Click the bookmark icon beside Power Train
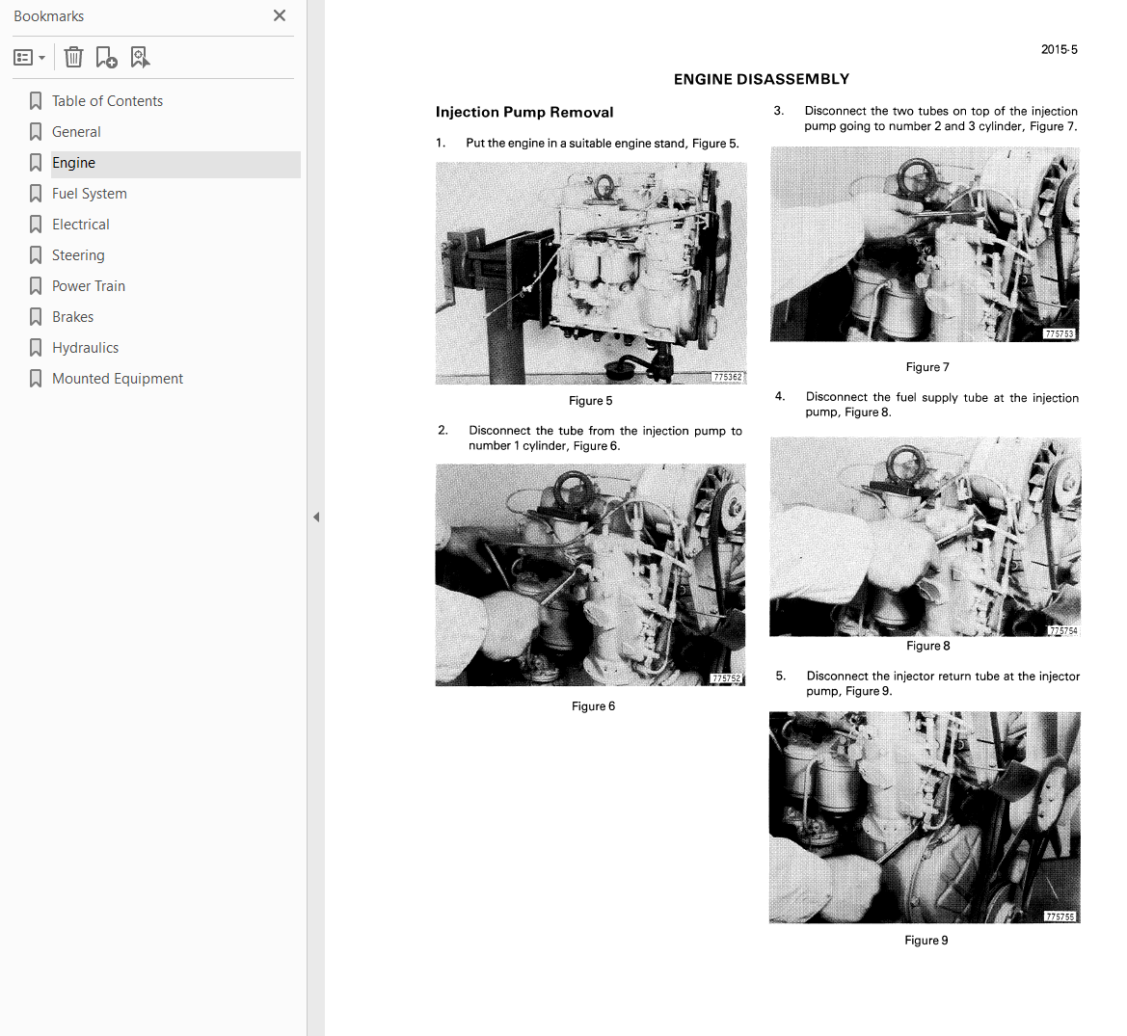1127x1036 pixels. pos(36,286)
